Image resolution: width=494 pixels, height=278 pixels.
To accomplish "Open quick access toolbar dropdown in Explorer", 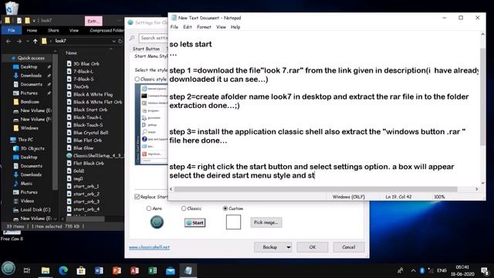I will point(34,21).
